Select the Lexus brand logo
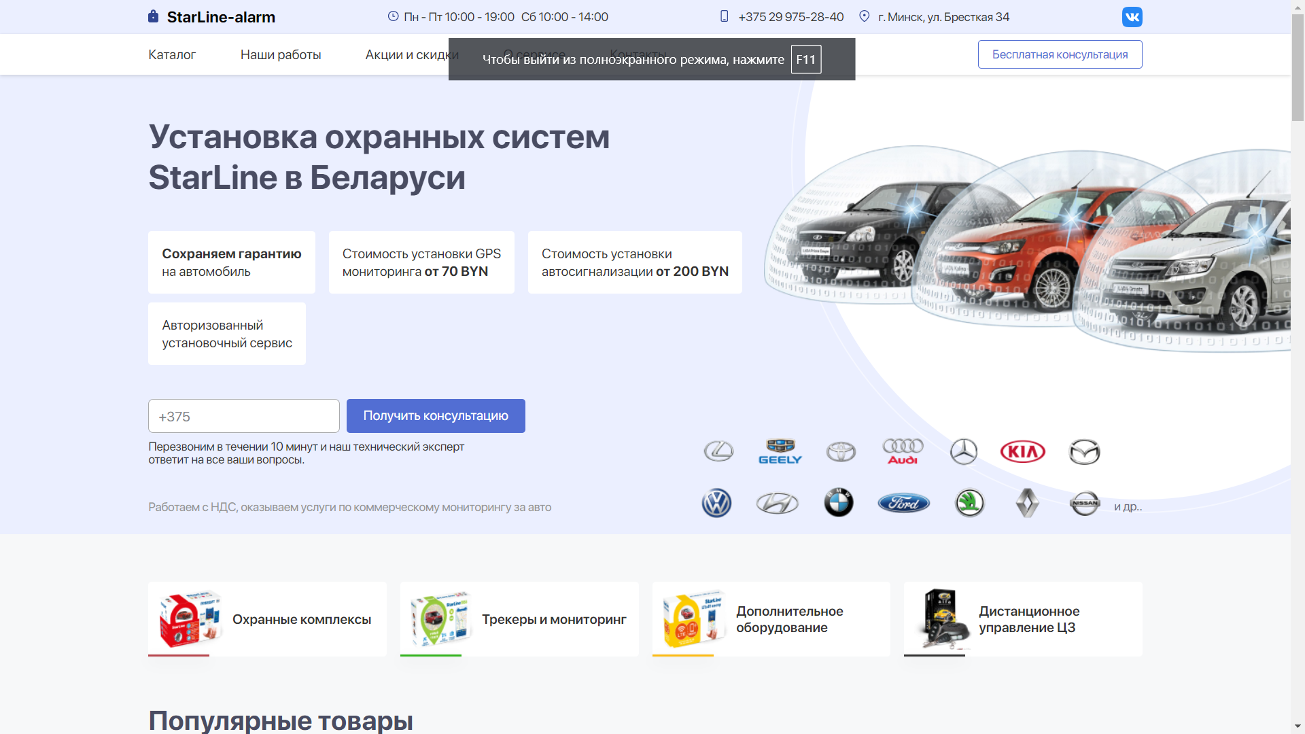 718,451
